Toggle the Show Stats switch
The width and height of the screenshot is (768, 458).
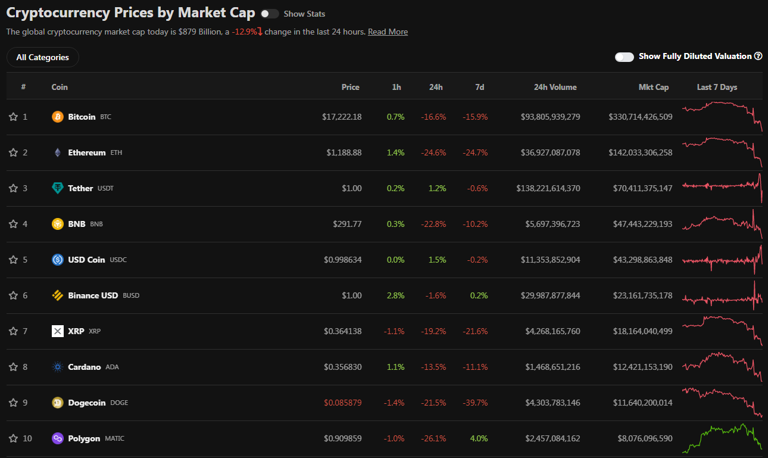pyautogui.click(x=270, y=14)
